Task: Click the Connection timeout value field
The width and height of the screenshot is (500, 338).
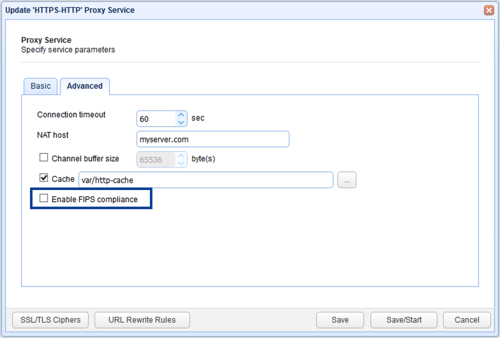Action: click(x=156, y=119)
